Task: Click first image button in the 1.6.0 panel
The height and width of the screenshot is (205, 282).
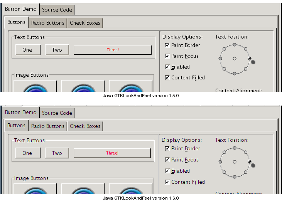Action: coord(35,189)
